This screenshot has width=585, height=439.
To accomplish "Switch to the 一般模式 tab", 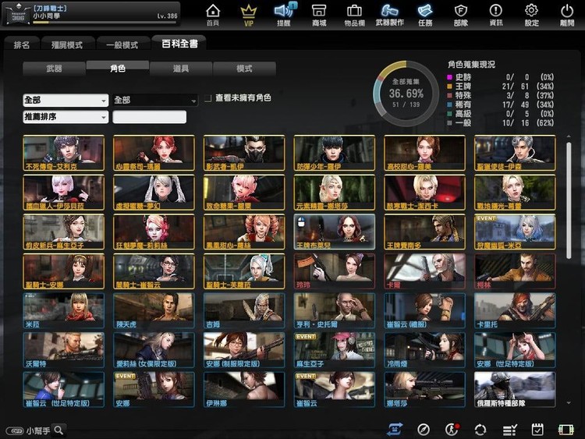I will (122, 45).
